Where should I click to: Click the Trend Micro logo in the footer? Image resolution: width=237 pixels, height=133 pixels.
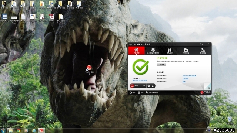coord(206,92)
